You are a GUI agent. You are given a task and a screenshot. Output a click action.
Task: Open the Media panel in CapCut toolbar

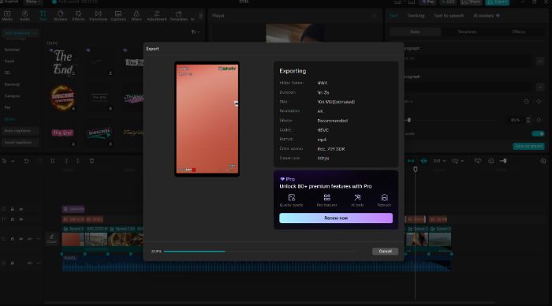point(7,16)
